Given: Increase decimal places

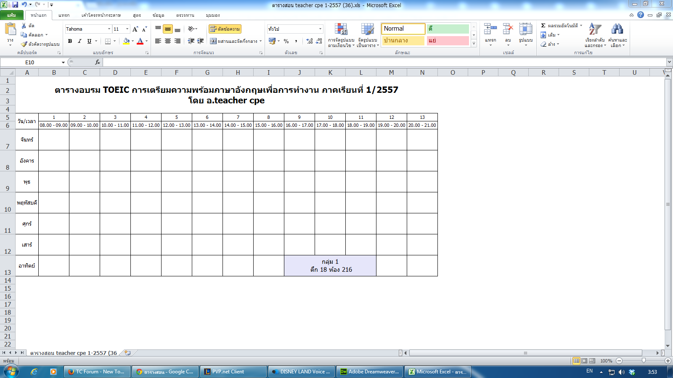Looking at the screenshot, I should (x=310, y=41).
